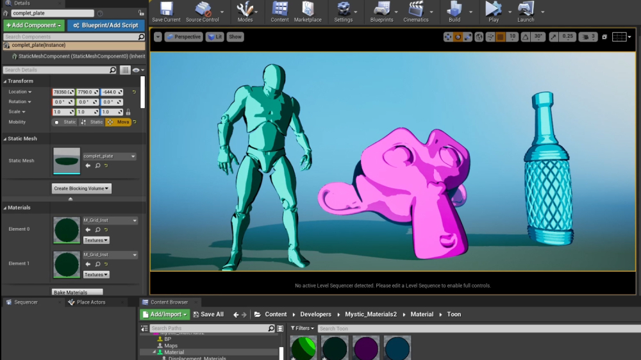This screenshot has height=360, width=641.
Task: Reset Mobility to default arrow icon
Action: (x=135, y=122)
